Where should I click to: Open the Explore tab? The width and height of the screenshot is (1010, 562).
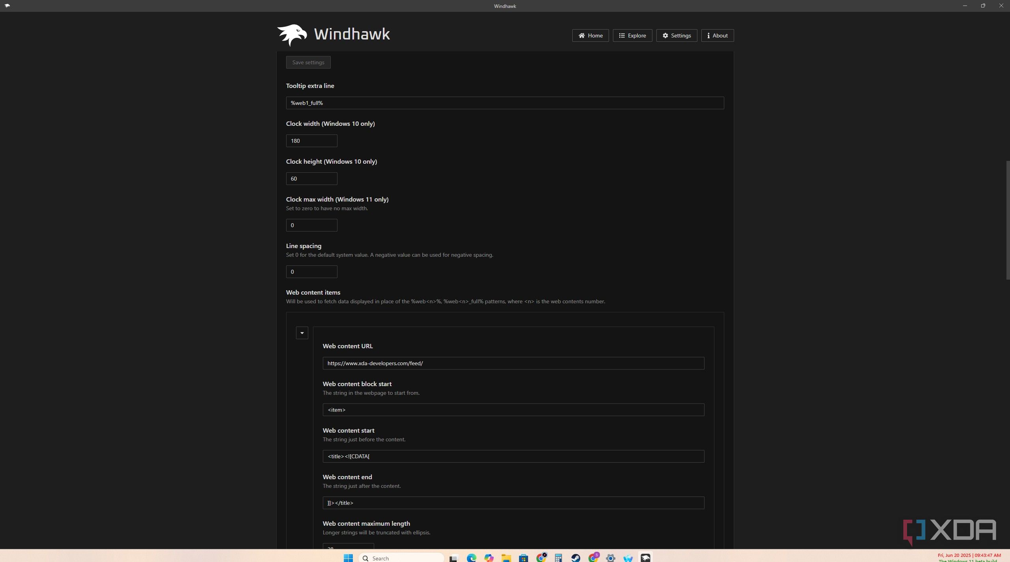[632, 35]
